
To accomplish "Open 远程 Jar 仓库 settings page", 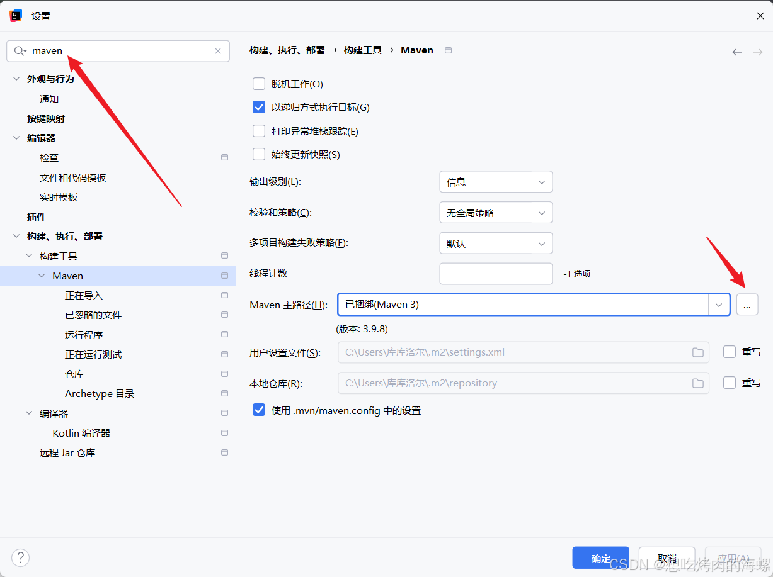I will [x=67, y=452].
